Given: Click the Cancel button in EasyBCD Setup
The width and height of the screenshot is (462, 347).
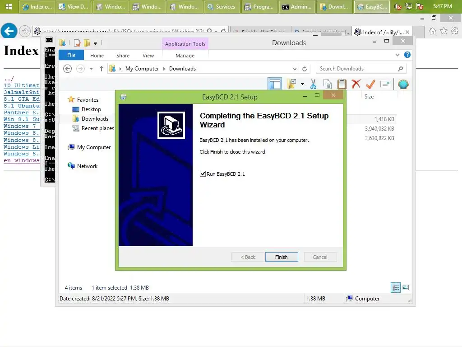Looking at the screenshot, I should click(x=320, y=257).
